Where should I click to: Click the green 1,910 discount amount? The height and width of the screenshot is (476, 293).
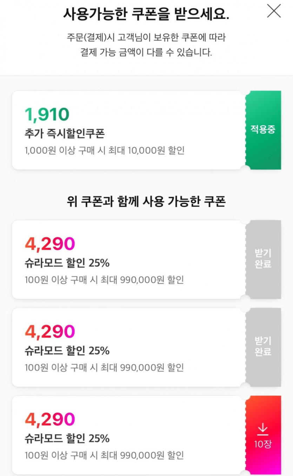(x=47, y=114)
